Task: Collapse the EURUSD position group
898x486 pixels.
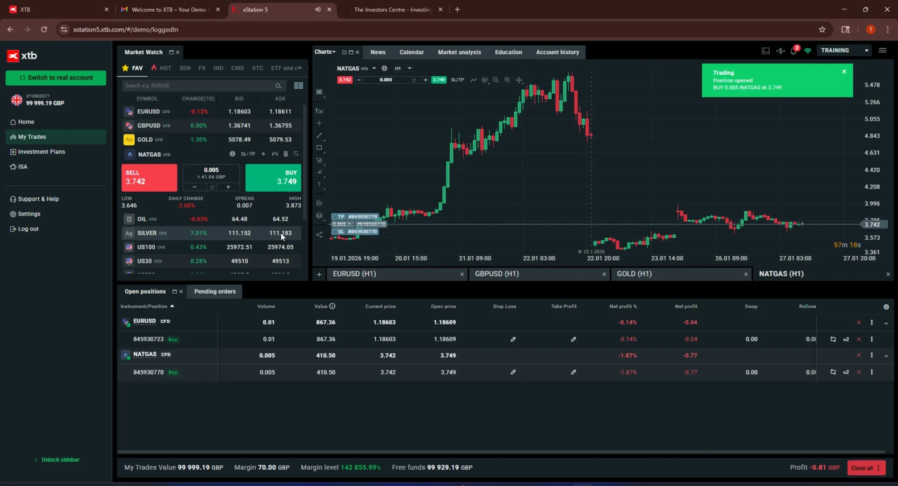Action: 886,323
